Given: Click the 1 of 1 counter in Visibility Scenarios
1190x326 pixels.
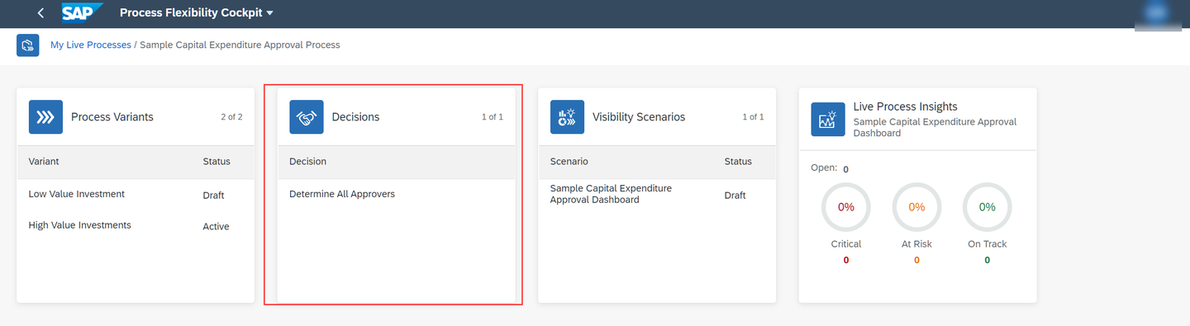Looking at the screenshot, I should [x=753, y=117].
